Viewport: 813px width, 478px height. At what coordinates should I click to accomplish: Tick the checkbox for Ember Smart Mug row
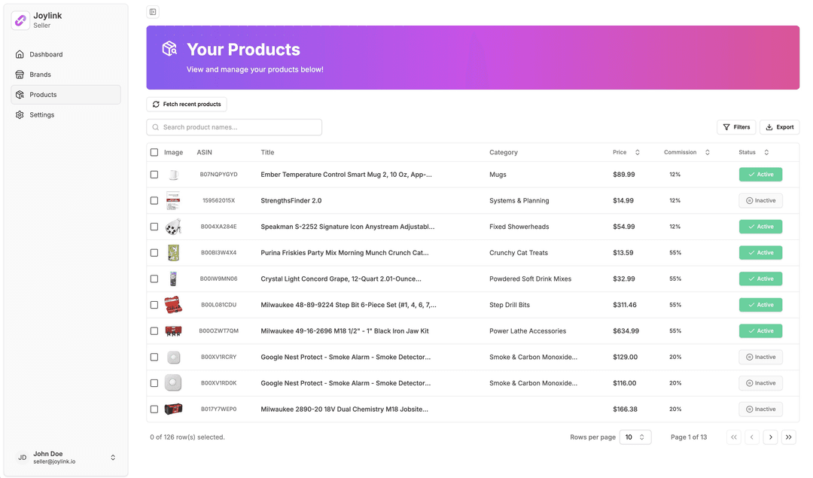tap(154, 175)
